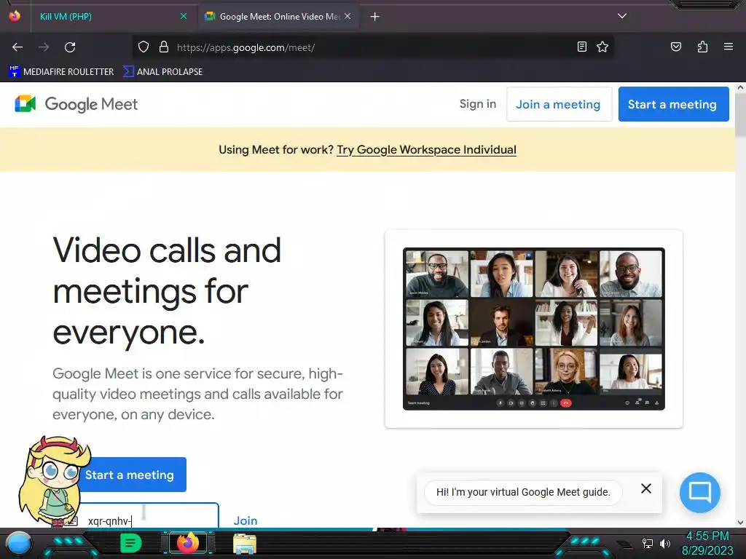Select the Google Meet browser tab

278,17
